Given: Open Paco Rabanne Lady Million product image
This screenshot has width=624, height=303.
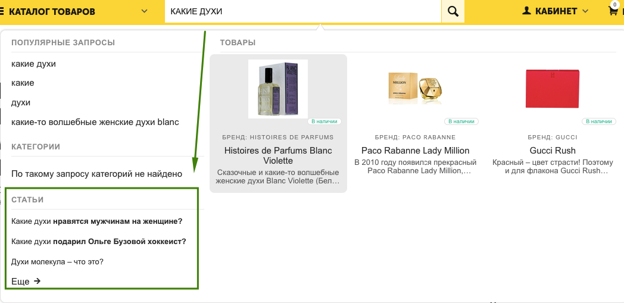Looking at the screenshot, I should tap(415, 88).
